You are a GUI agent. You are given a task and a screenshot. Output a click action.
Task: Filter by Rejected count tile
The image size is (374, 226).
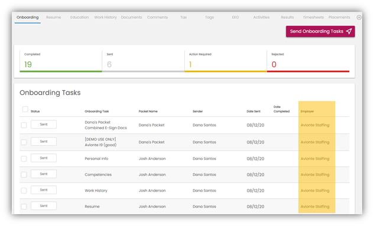point(308,61)
